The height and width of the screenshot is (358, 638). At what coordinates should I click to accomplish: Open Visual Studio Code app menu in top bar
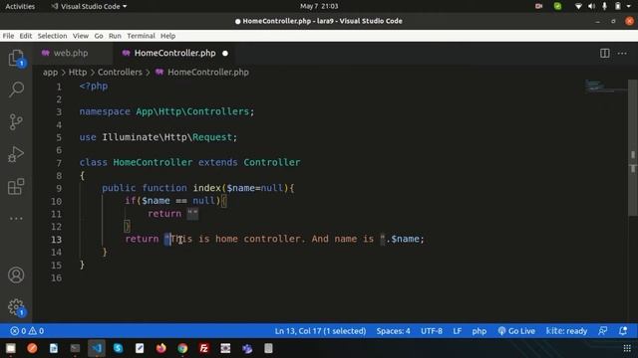(x=89, y=7)
